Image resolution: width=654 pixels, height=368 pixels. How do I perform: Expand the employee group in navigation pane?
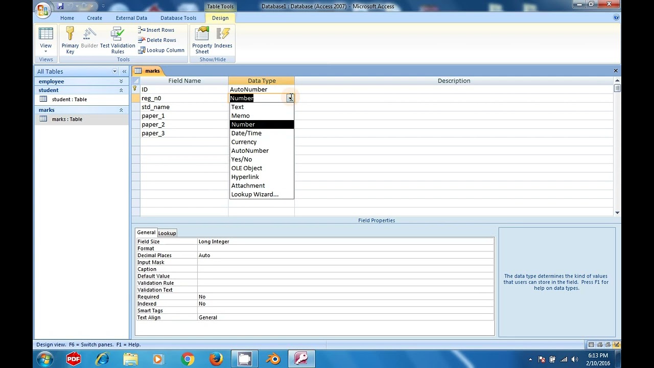[x=121, y=81]
